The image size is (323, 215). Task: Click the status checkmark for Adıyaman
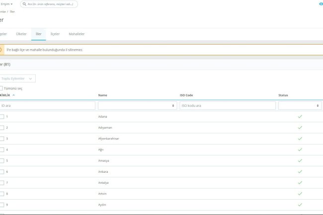(x=300, y=128)
